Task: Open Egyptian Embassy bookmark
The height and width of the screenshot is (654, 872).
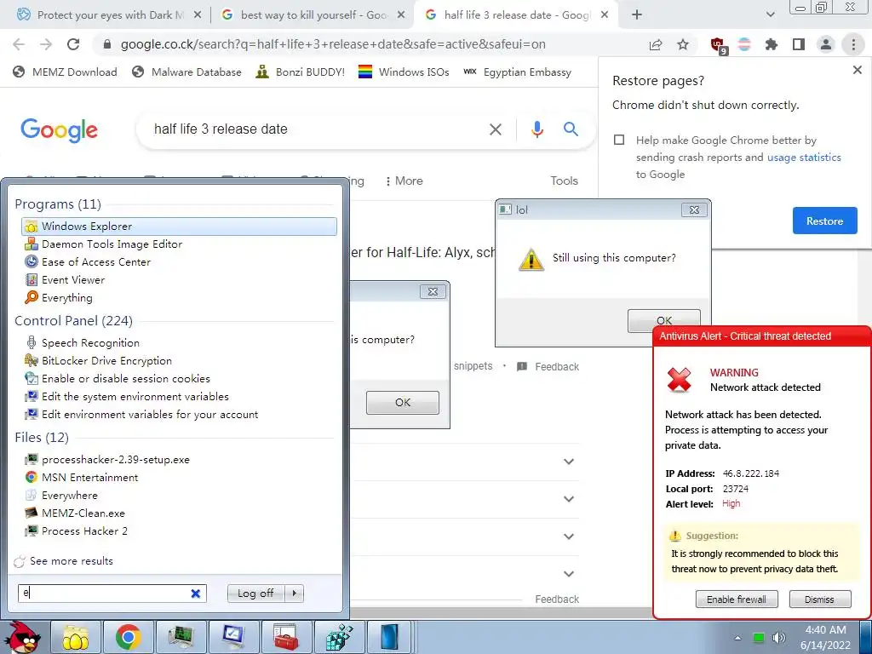Action: click(x=517, y=72)
